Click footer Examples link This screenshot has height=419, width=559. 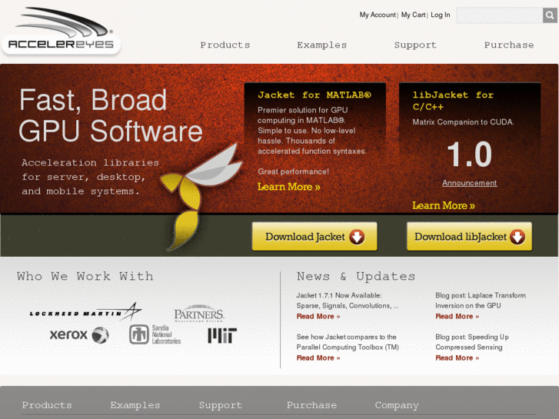click(135, 405)
